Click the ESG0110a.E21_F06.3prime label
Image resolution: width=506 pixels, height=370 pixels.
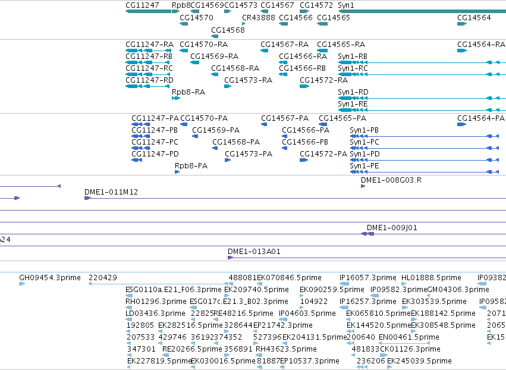click(x=174, y=290)
